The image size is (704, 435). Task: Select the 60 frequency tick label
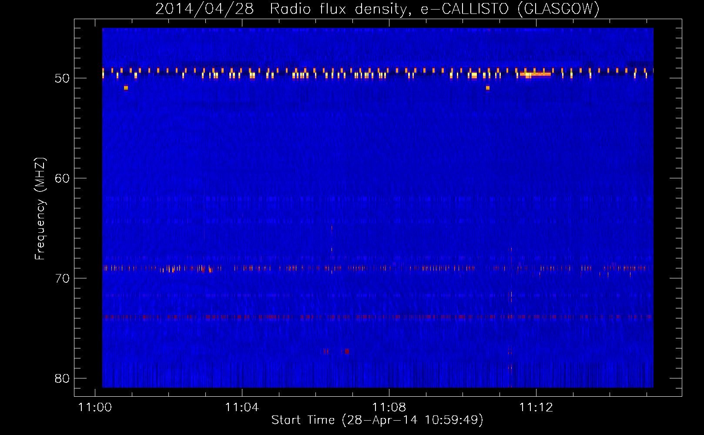tap(62, 178)
